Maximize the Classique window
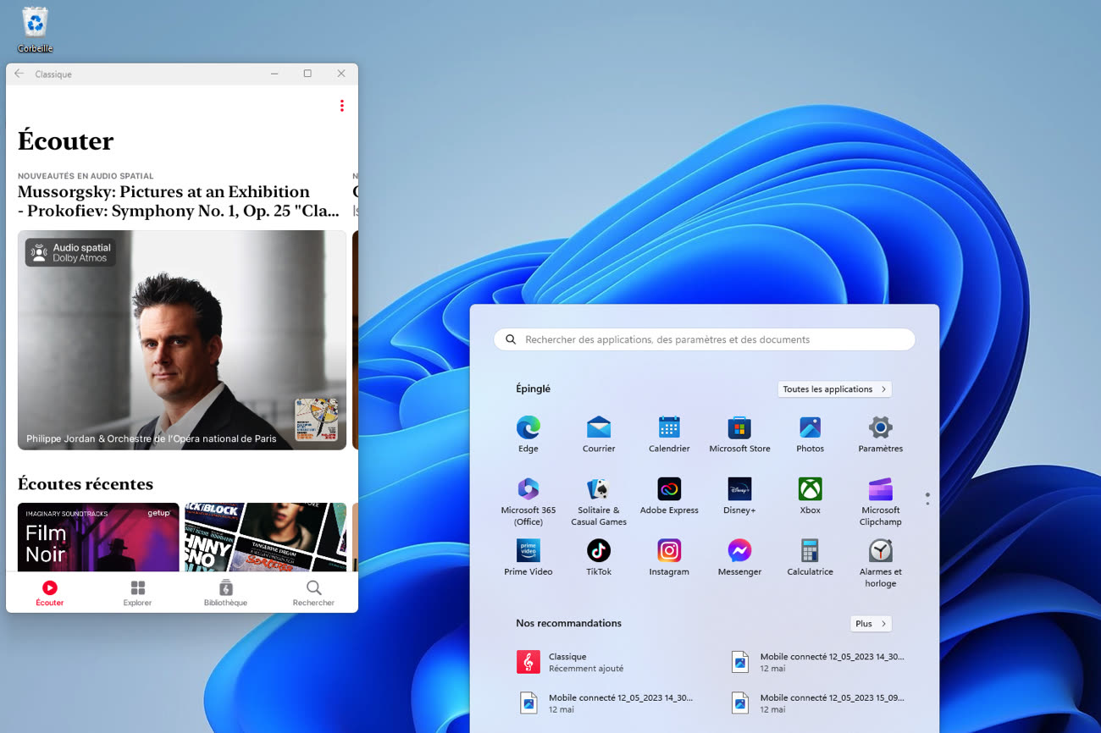This screenshot has height=733, width=1101. [x=307, y=74]
